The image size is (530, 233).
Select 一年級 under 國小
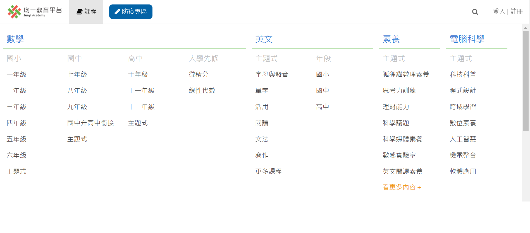click(16, 74)
